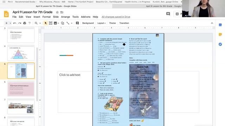Select the worksheet image on the slide
The width and height of the screenshot is (225, 126).
click(128, 80)
